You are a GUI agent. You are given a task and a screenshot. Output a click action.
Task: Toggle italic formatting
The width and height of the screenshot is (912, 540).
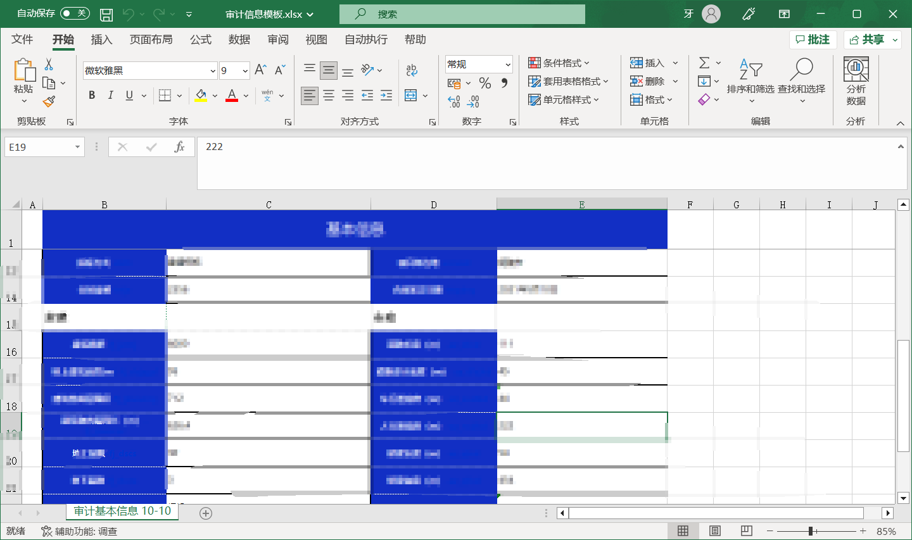pyautogui.click(x=110, y=96)
